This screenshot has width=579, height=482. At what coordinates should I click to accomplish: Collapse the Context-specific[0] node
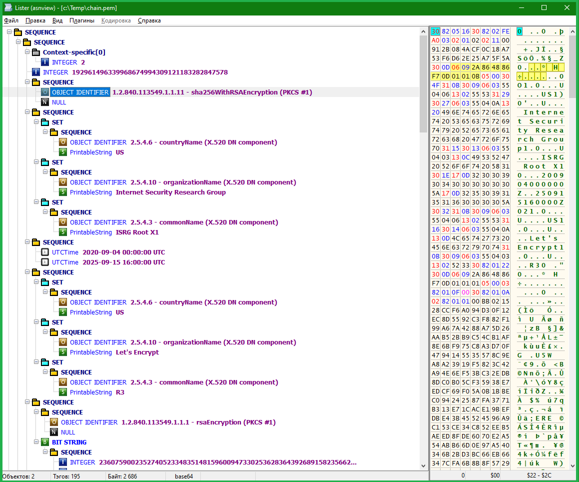[27, 52]
